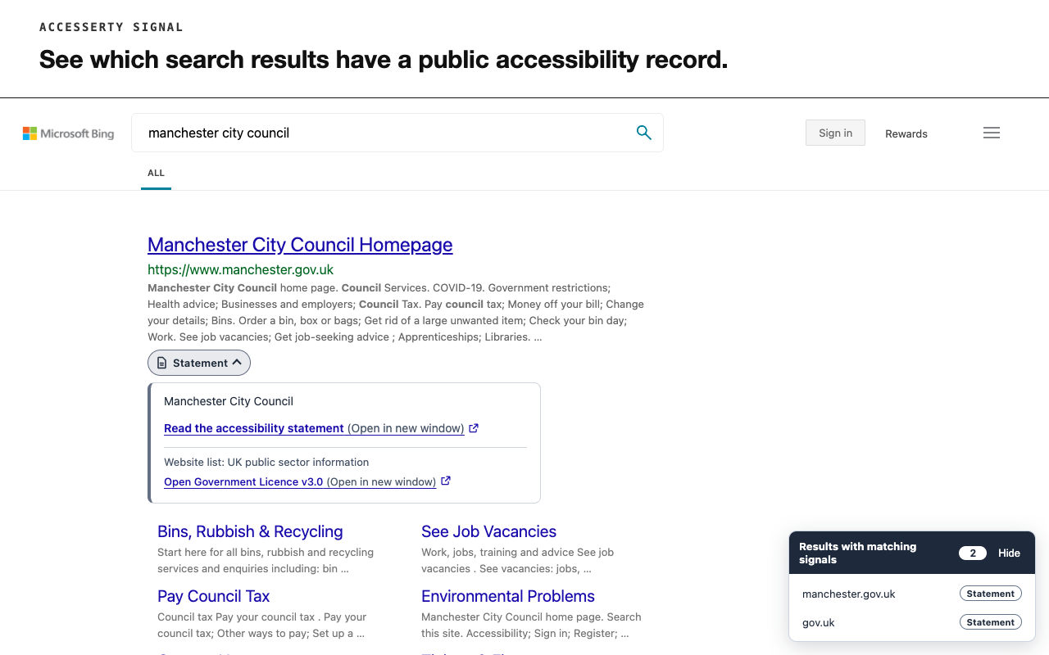The width and height of the screenshot is (1049, 655).
Task: Select the ALL search tab
Action: [156, 173]
